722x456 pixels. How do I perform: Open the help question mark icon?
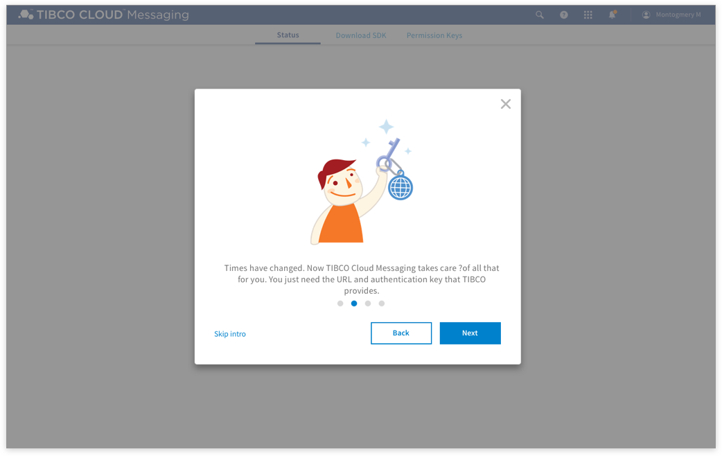pyautogui.click(x=563, y=15)
